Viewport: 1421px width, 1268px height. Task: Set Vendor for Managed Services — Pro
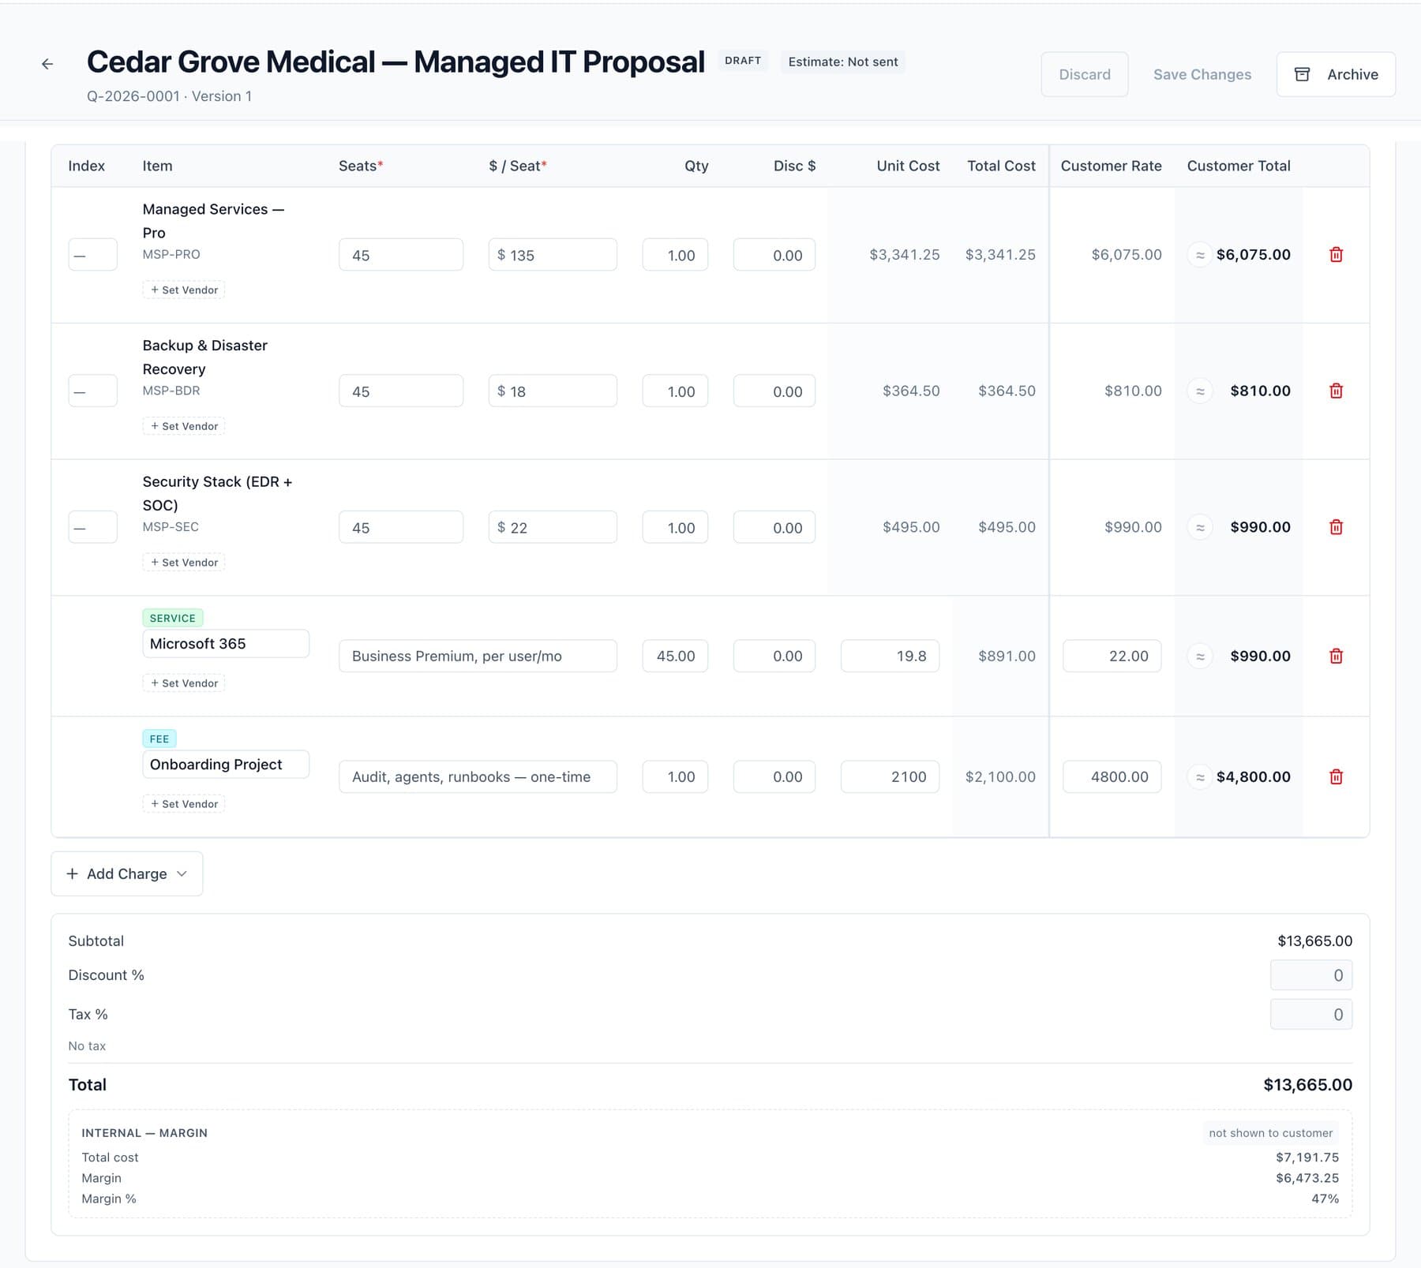point(184,290)
